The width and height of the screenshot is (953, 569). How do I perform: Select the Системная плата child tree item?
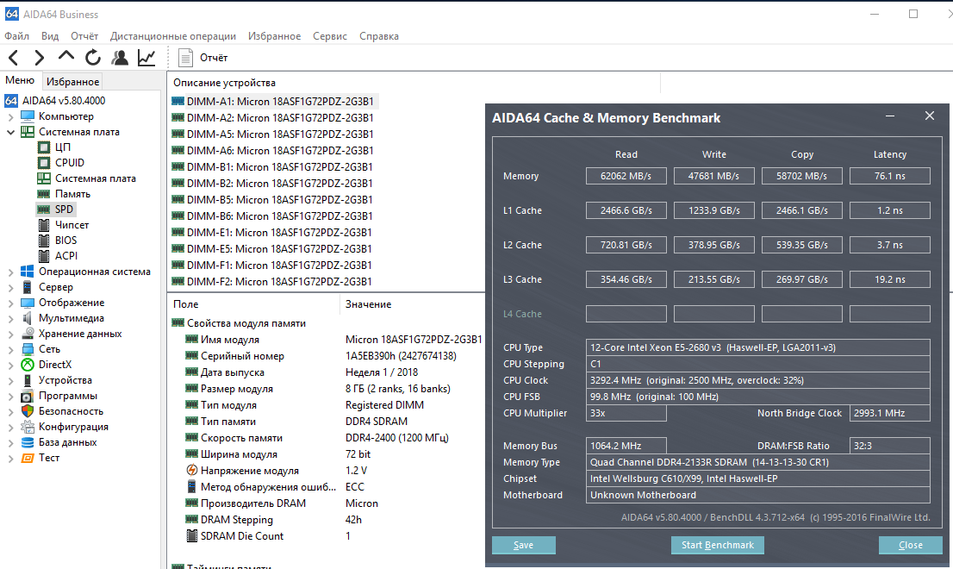click(x=96, y=178)
